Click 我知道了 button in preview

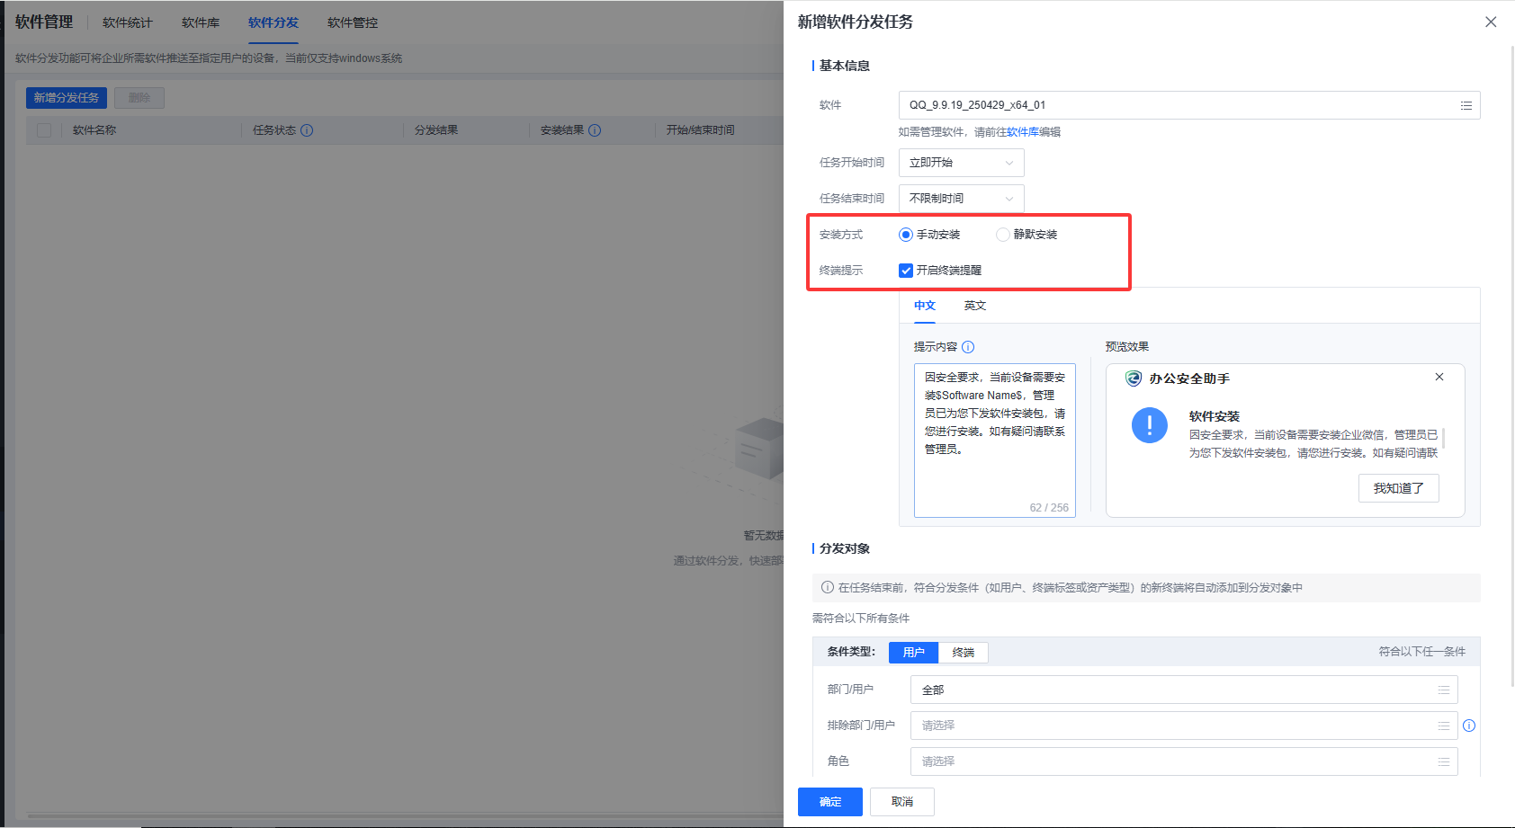[x=1398, y=488]
